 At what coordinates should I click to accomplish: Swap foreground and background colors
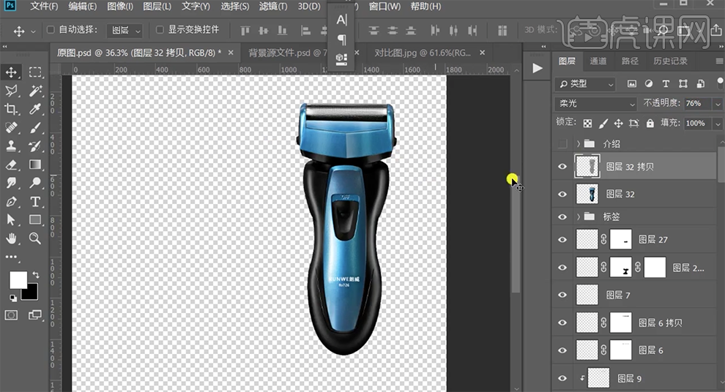coord(36,274)
